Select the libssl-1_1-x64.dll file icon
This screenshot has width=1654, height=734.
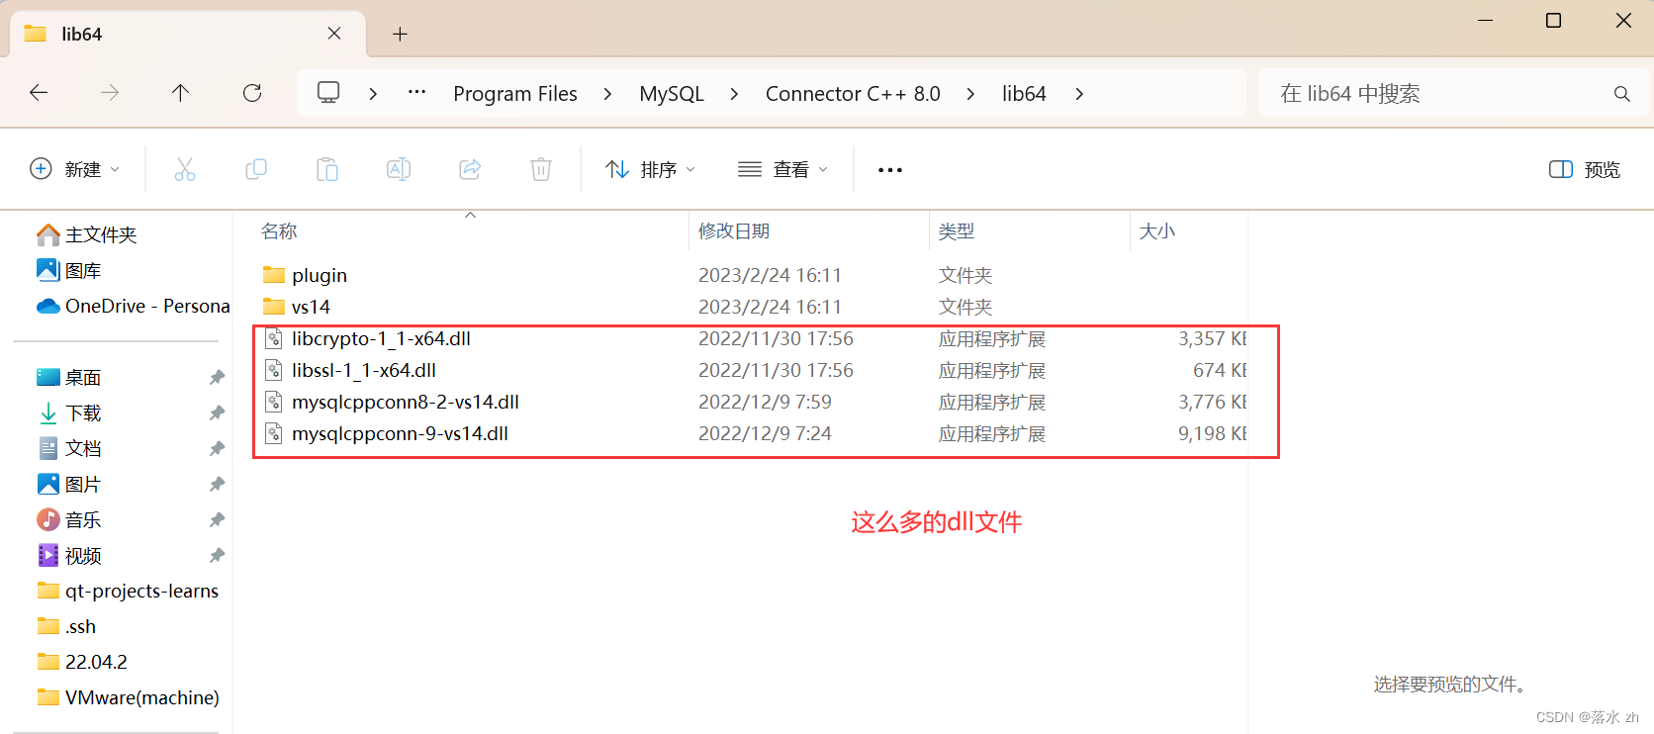tap(274, 371)
